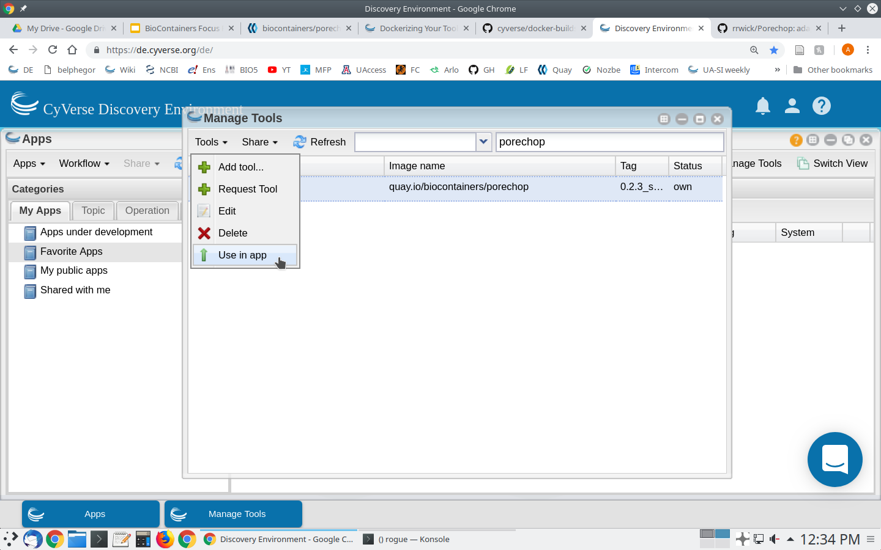Expand the filter combo box arrow
Image resolution: width=881 pixels, height=550 pixels.
point(483,142)
